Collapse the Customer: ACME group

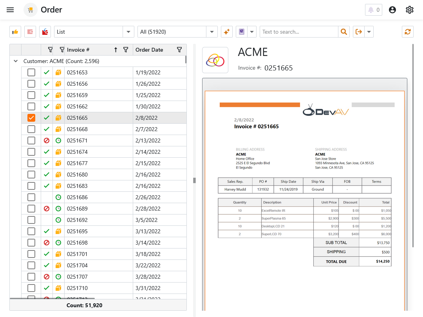[x=16, y=61]
